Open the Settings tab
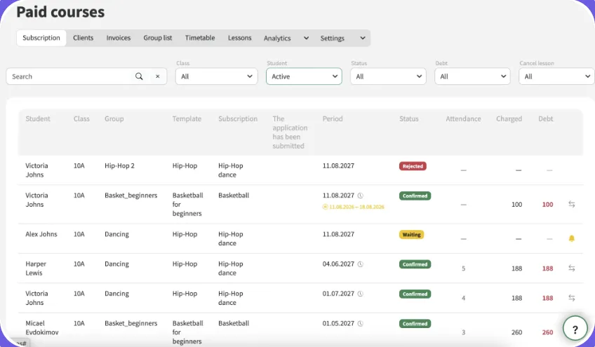595x347 pixels. 332,38
